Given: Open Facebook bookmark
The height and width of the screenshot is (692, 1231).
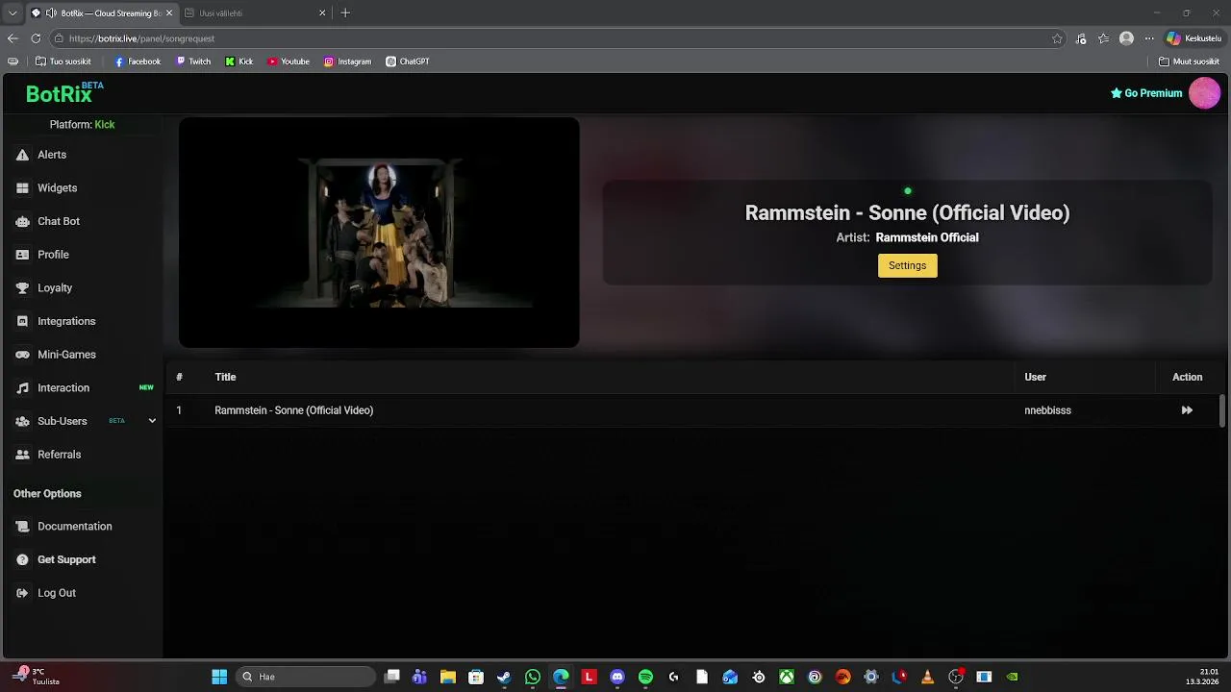Looking at the screenshot, I should [x=138, y=62].
